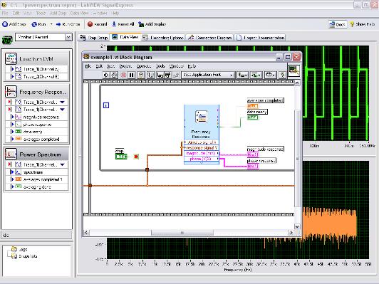The width and height of the screenshot is (379, 284).
Task: Open the Tools menu in SignalExpress menu bar
Action: point(41,13)
